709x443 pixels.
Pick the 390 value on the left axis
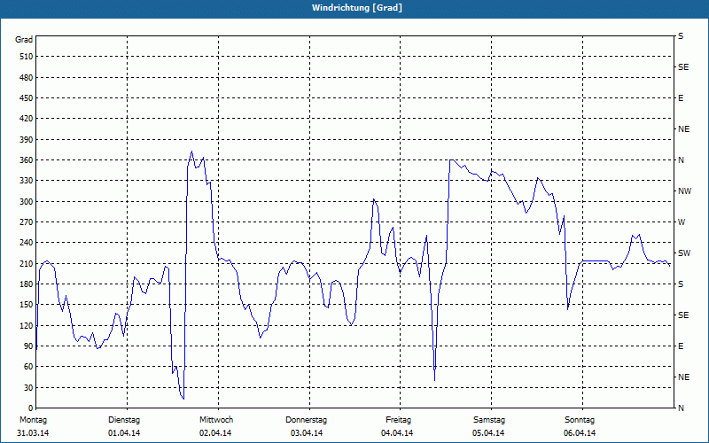point(26,139)
